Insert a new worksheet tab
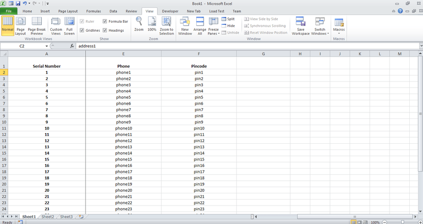The height and width of the screenshot is (224, 423). coord(81,217)
